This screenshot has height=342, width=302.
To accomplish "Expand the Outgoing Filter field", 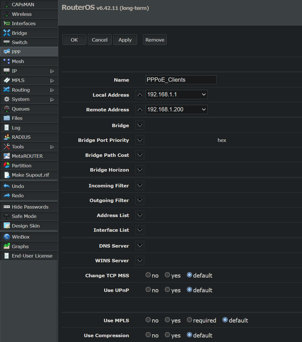I will pos(140,200).
